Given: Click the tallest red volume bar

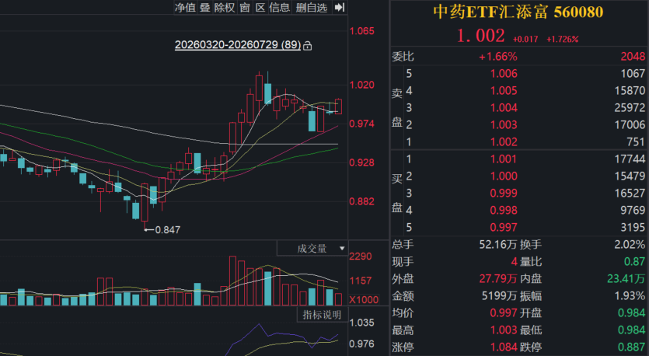Looking at the screenshot, I should (x=232, y=281).
